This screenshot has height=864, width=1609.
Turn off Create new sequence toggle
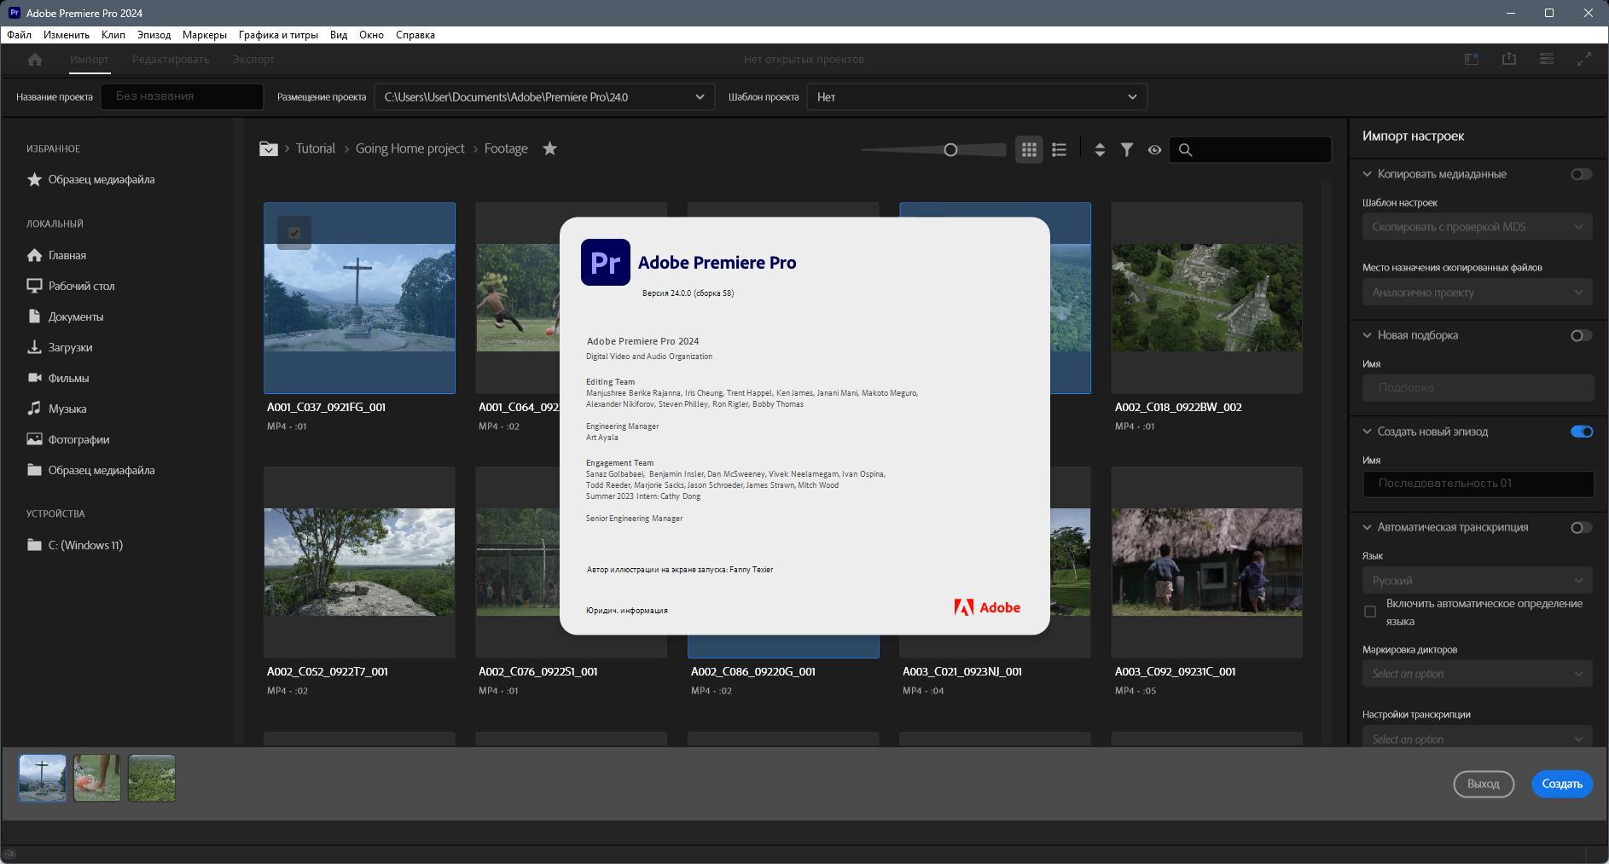(x=1582, y=432)
